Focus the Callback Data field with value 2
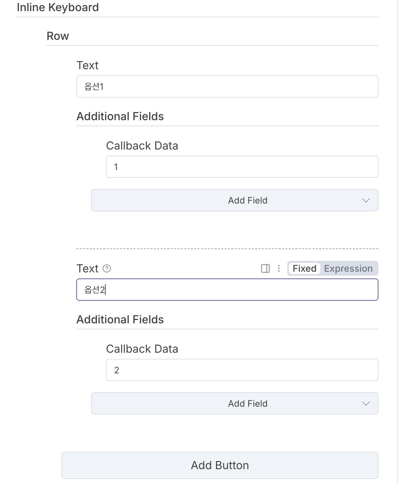 coord(242,370)
